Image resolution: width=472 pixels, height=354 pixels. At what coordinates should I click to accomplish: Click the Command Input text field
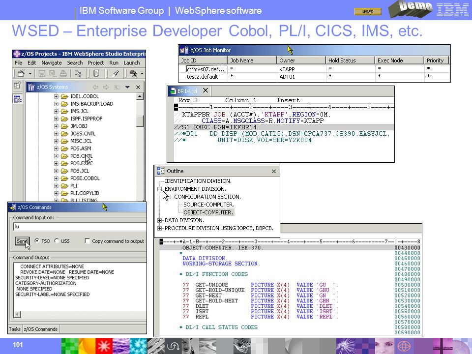tap(80, 227)
